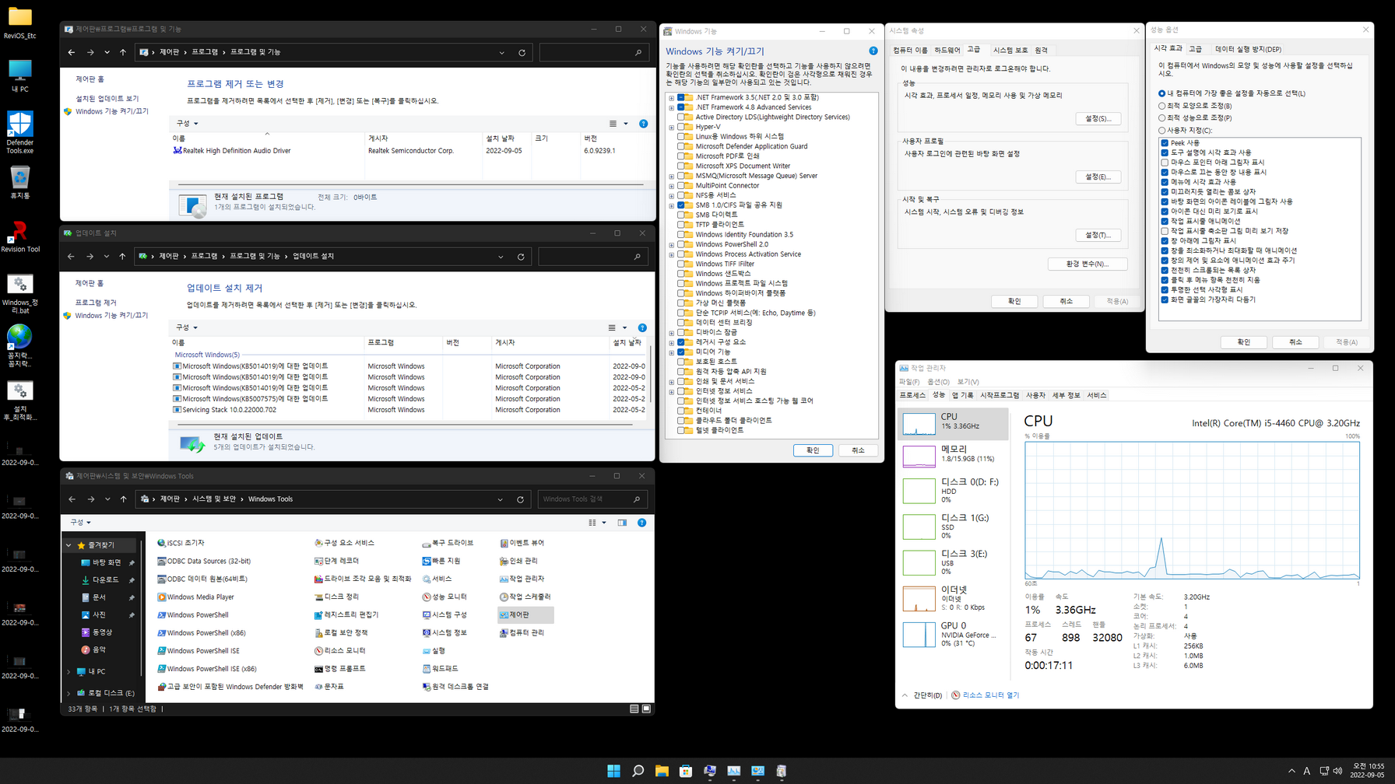Select the Revision Tool desktop icon

19,237
